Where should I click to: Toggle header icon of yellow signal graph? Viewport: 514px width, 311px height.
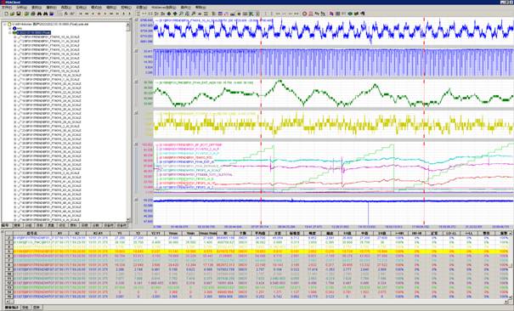137,112
